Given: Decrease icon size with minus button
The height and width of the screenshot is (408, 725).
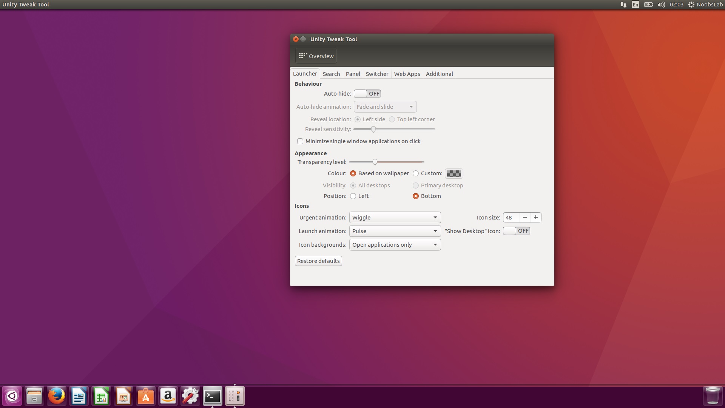Looking at the screenshot, I should (x=525, y=218).
